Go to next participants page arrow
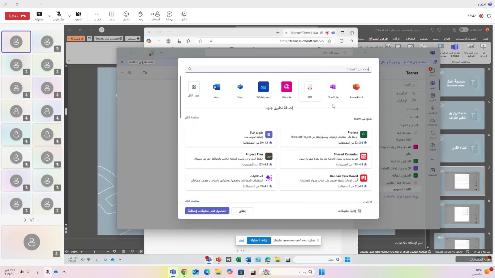The image size is (495, 278). pyautogui.click(x=25, y=220)
